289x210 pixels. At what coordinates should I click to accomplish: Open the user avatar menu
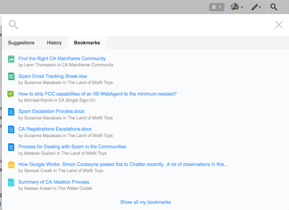click(237, 7)
